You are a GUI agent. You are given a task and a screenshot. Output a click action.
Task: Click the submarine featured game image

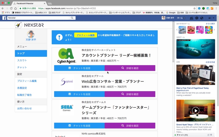pyautogui.click(x=196, y=49)
